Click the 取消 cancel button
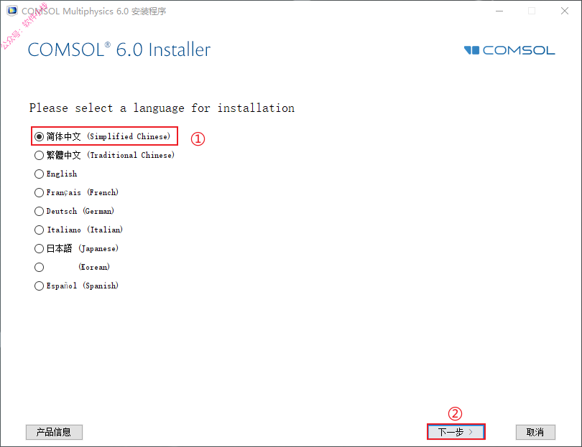 pyautogui.click(x=535, y=432)
